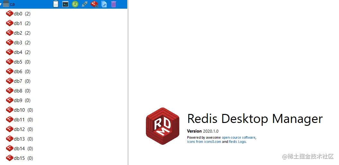Viewport: 339px width, 165px height.
Task: Edit ca connection settings via the gear icon
Action: tap(94, 4)
